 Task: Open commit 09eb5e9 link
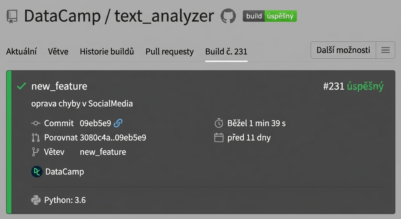pyautogui.click(x=95, y=123)
